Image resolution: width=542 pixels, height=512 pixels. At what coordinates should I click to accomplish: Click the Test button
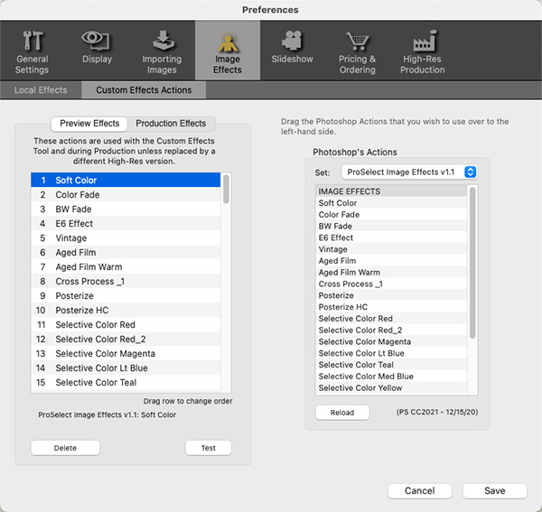click(208, 448)
